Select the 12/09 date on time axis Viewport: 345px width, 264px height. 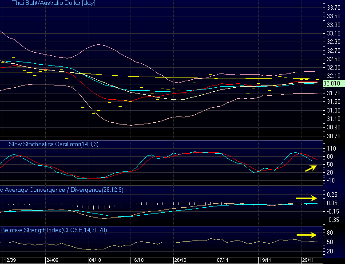click(x=10, y=260)
